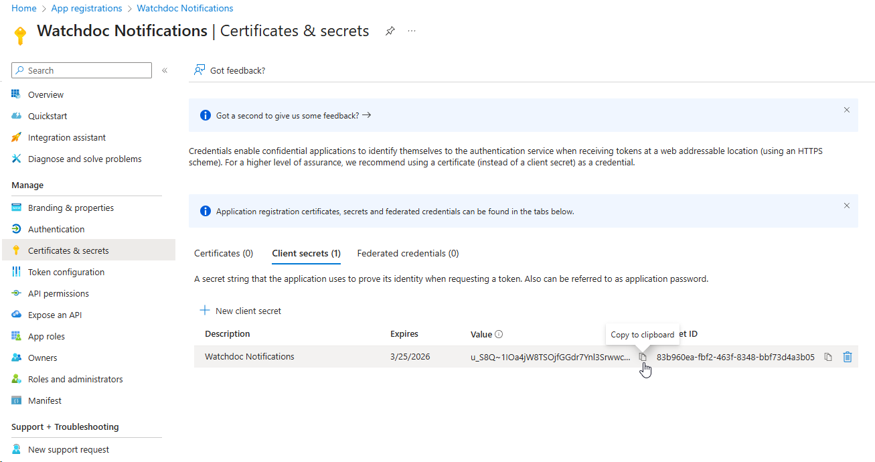Click the feedback person icon in toolbar
This screenshot has width=875, height=462.
pyautogui.click(x=199, y=70)
